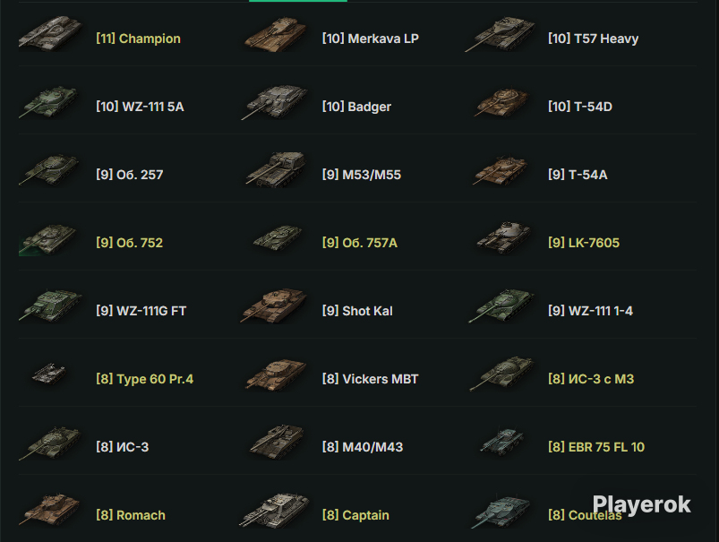Click the Captain tank image
This screenshot has height=542, width=719.
click(274, 510)
